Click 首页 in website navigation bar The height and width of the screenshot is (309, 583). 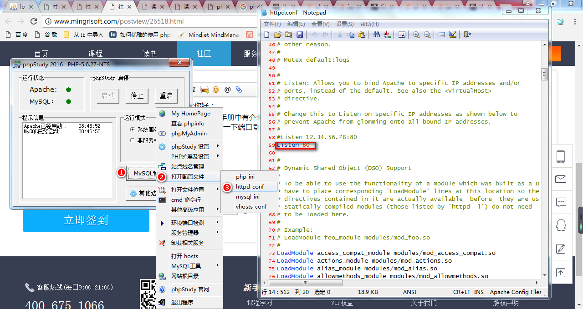[x=41, y=54]
